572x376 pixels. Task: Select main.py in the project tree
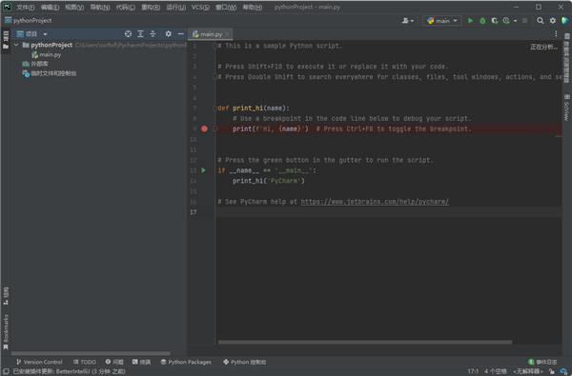(x=47, y=54)
